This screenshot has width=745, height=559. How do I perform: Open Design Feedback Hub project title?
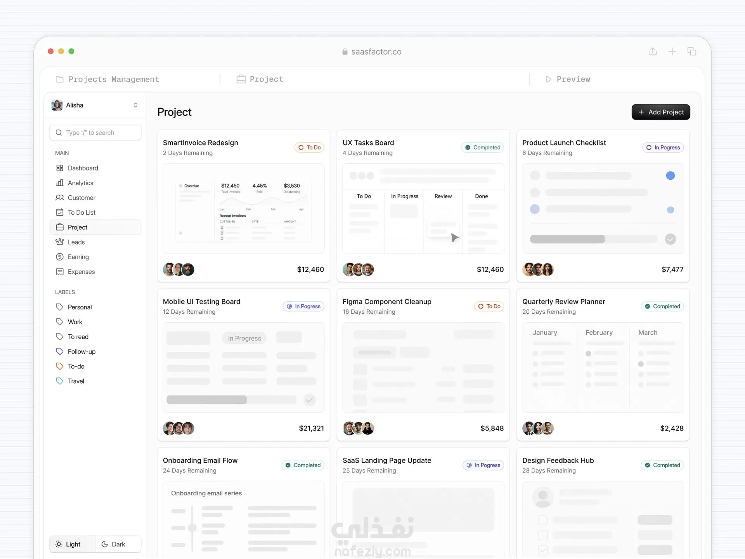click(558, 460)
